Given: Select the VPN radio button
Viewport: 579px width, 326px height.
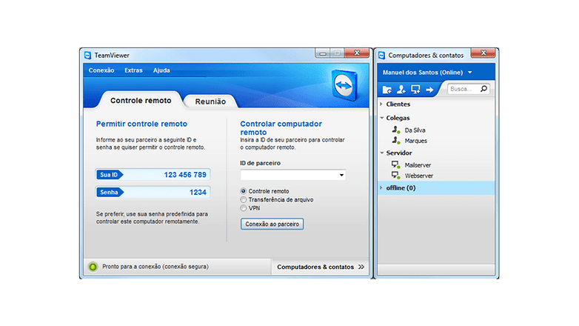Looking at the screenshot, I should (x=243, y=208).
